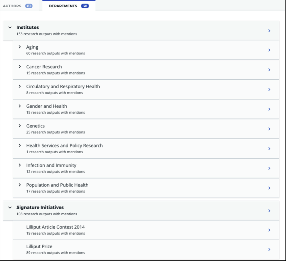Select Lilliput Article Contest 2014 name

pos(55,227)
